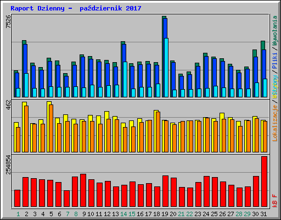Click the red kB bar for day 9
This screenshot has height=220, width=281.
83,190
